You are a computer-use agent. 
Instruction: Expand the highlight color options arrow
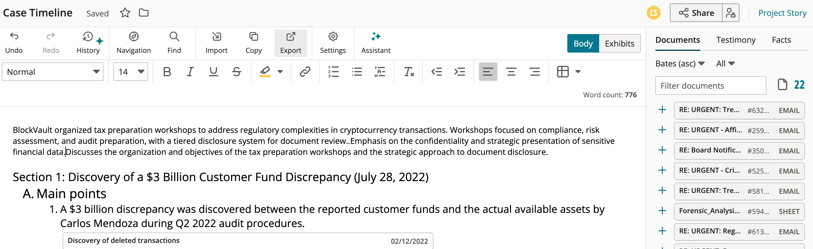(x=280, y=72)
